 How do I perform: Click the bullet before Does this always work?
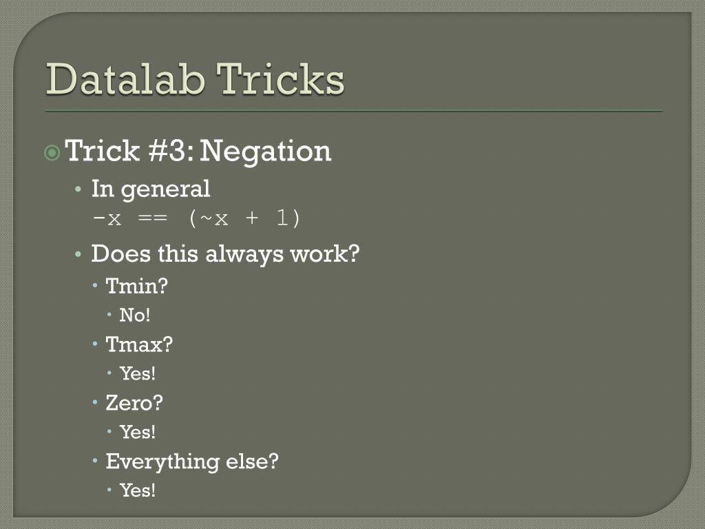tap(78, 255)
